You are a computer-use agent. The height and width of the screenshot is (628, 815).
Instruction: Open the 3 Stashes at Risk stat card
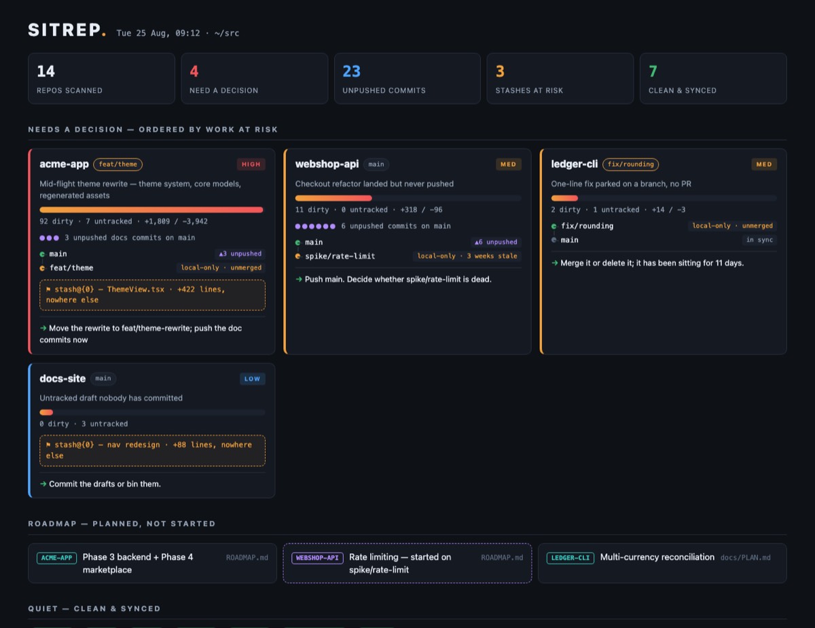click(560, 79)
